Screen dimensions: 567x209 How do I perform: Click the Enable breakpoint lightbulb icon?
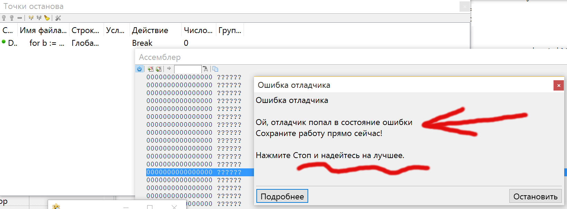[x=4, y=18]
